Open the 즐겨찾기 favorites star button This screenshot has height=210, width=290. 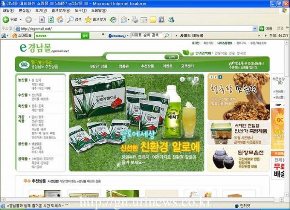coord(95,20)
